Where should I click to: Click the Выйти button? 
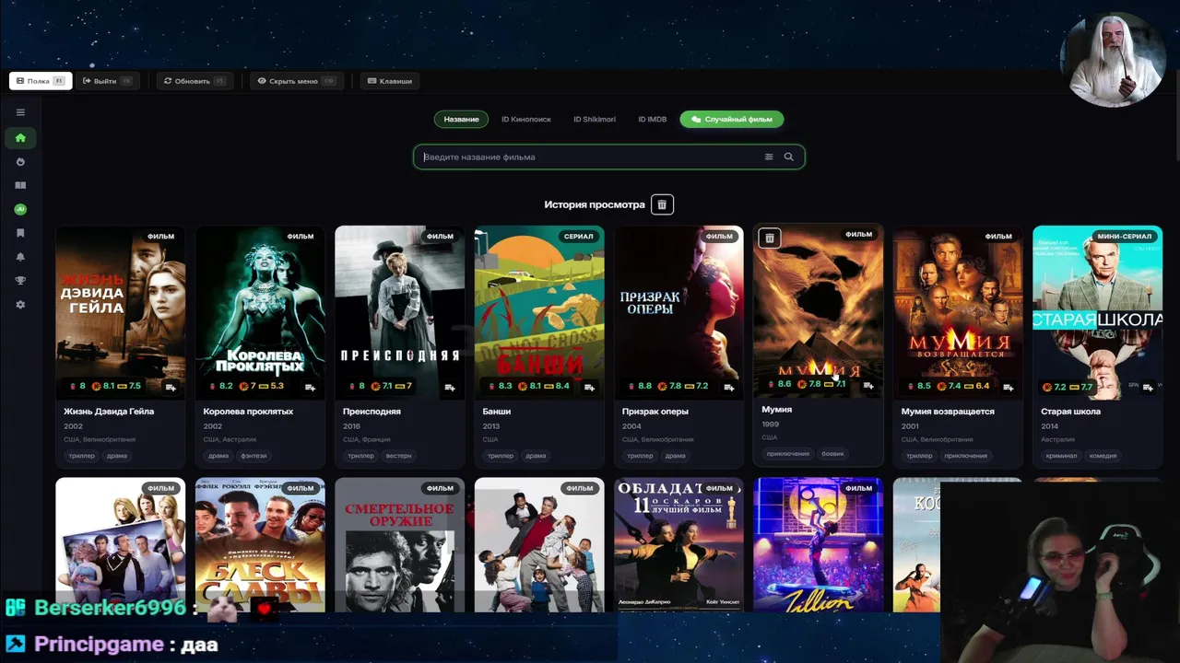pos(107,81)
